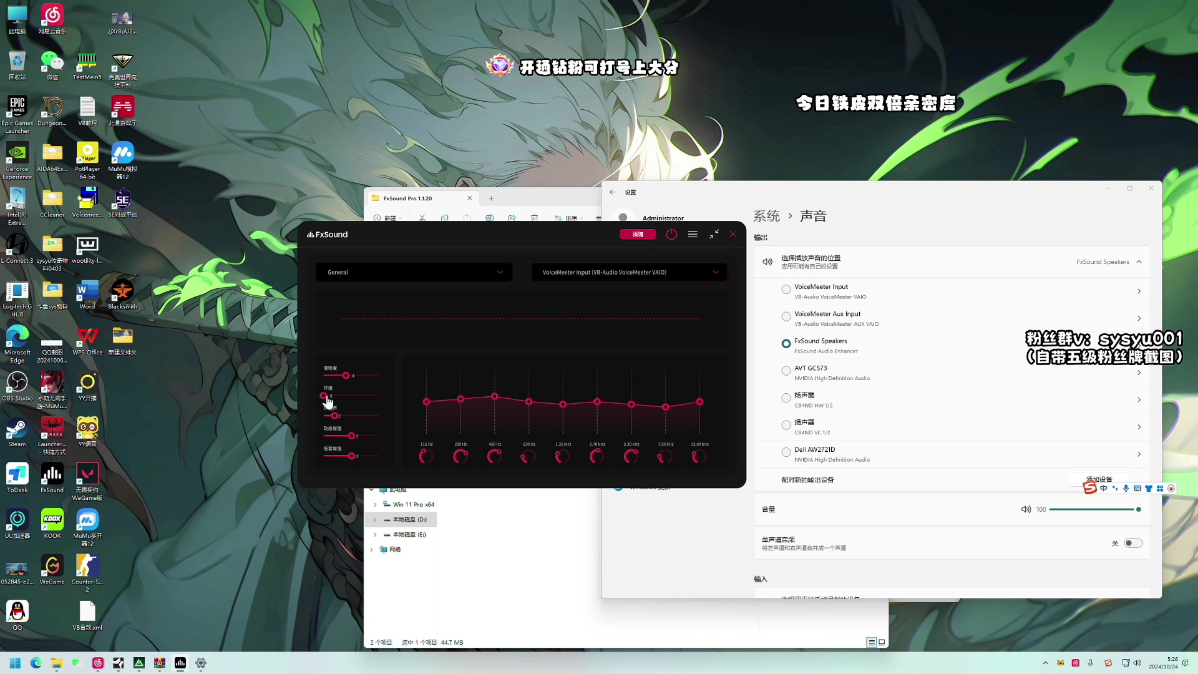Select 扬声器 CB4ND HW 1/2 radio button
The width and height of the screenshot is (1198, 674).
(x=786, y=398)
